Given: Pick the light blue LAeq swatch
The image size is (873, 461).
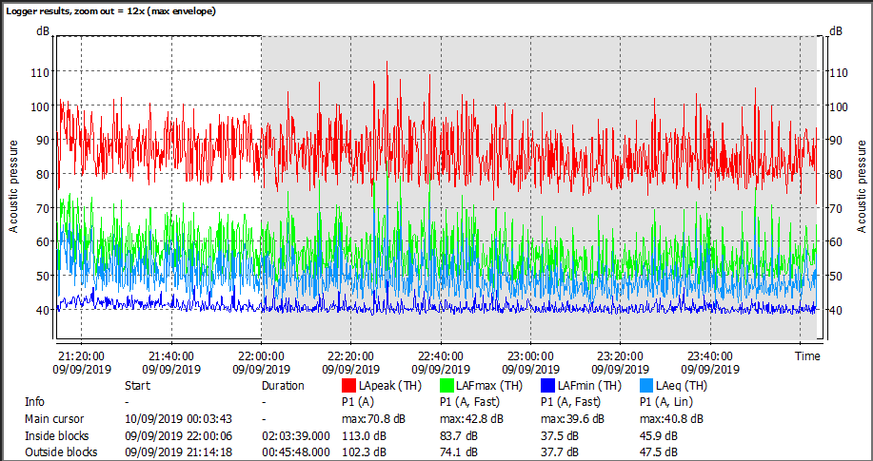Looking at the screenshot, I should coord(646,386).
